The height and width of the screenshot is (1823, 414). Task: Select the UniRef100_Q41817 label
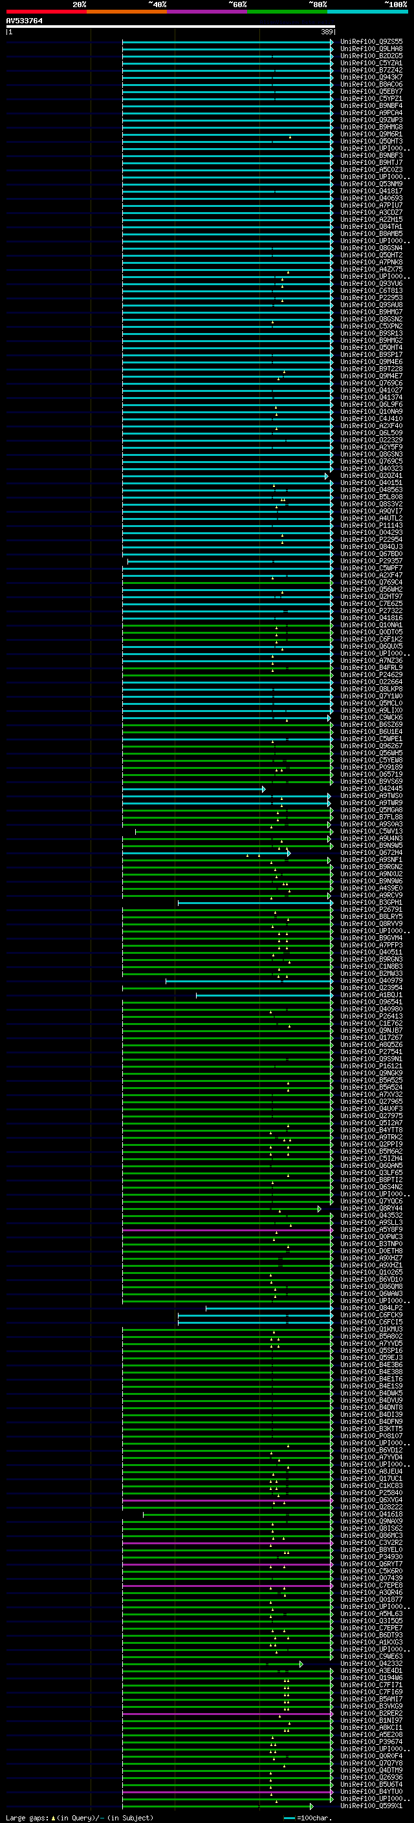pyautogui.click(x=371, y=191)
